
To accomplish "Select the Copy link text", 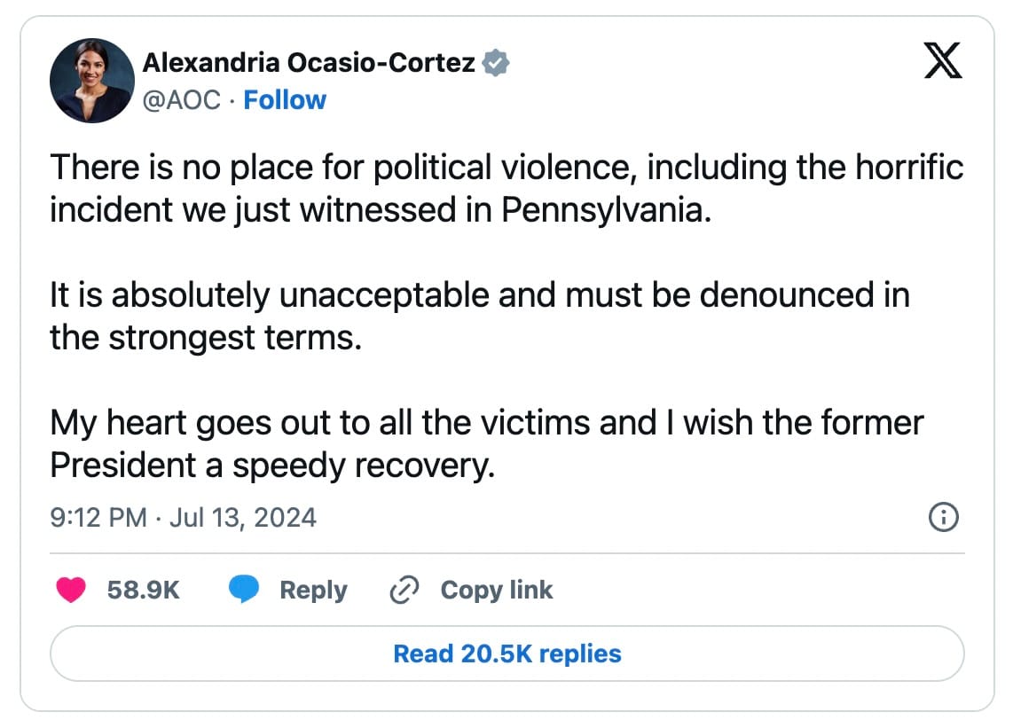I will pos(496,590).
